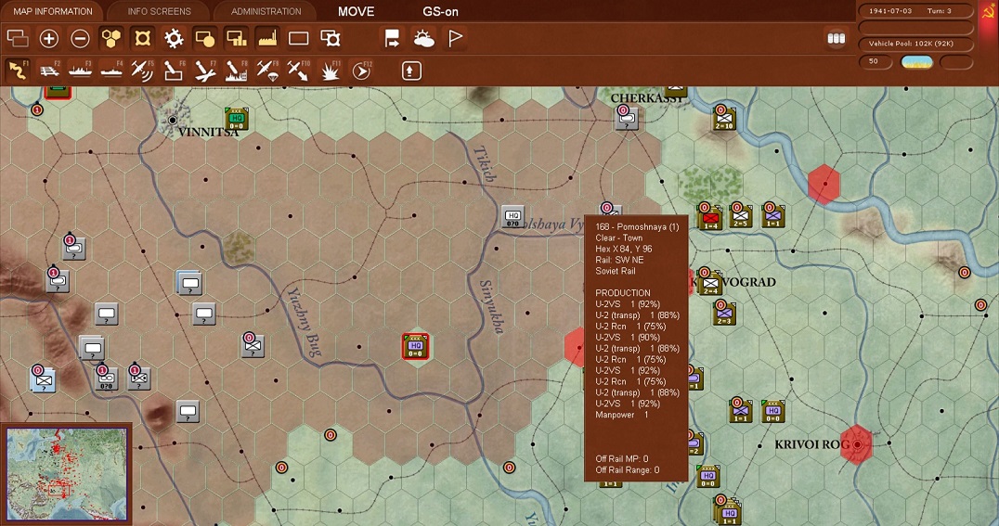
Task: Click the date field 1941-07-03 Turn 3
Action: [x=915, y=11]
